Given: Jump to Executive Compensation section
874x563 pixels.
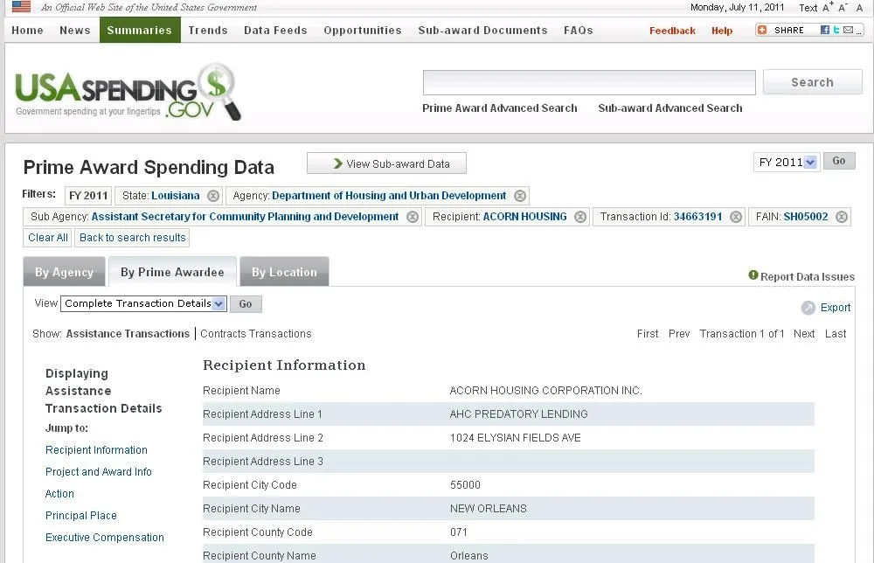Looking at the screenshot, I should click(x=105, y=538).
